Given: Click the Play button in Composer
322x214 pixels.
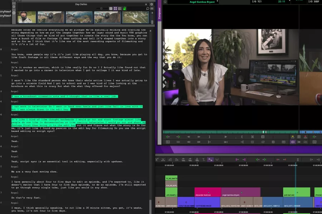Looking at the screenshot, I should 226,137.
